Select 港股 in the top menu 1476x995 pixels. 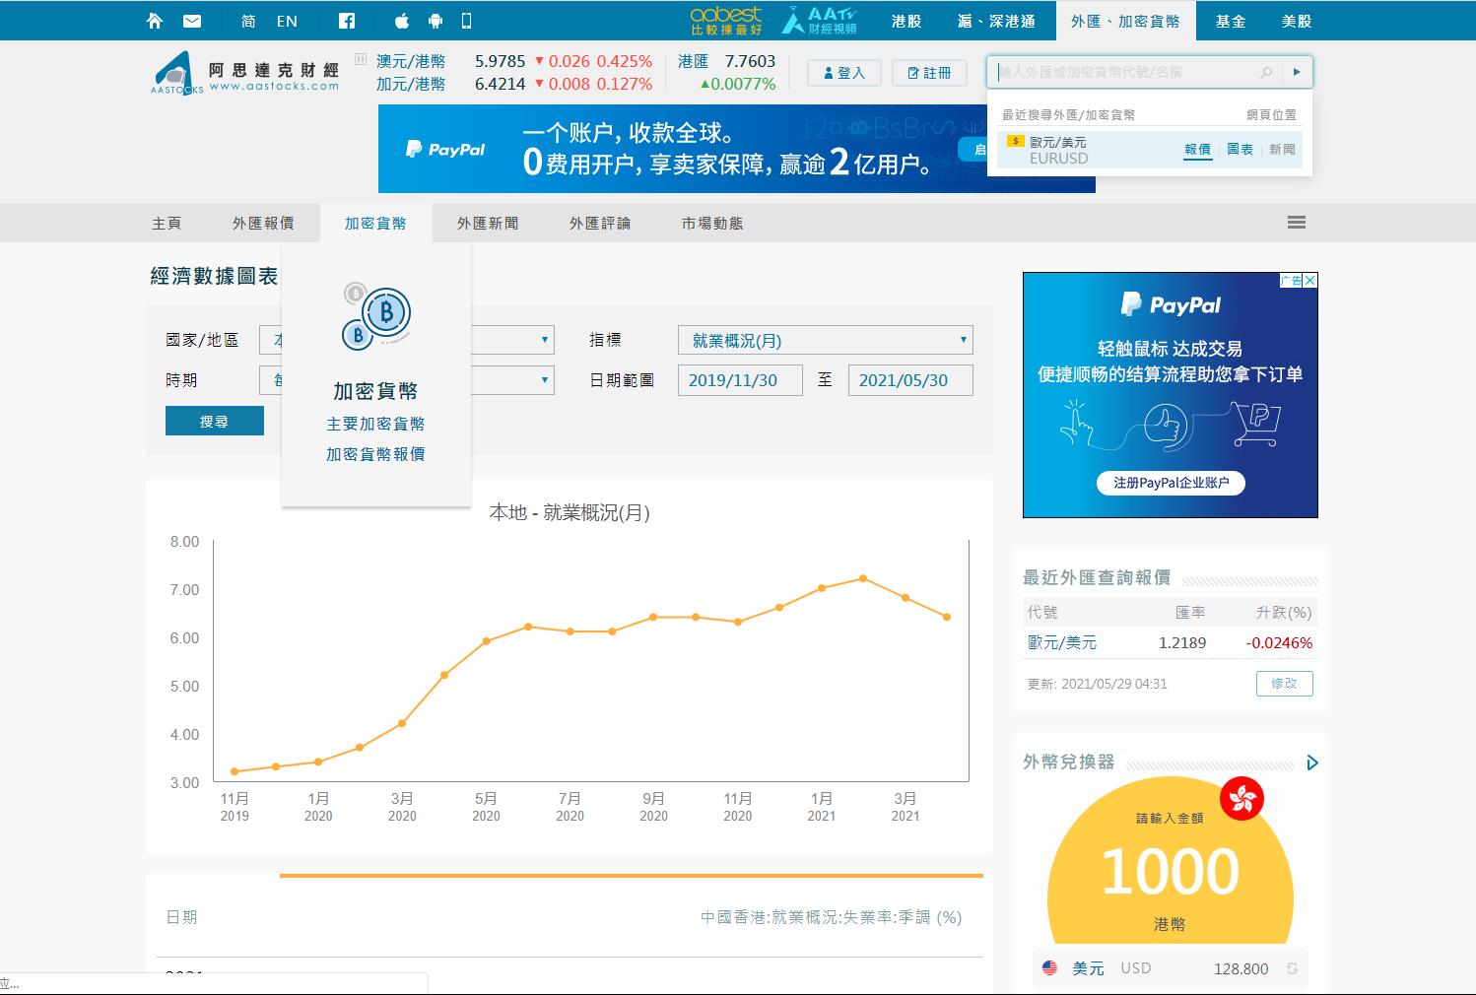pos(906,21)
